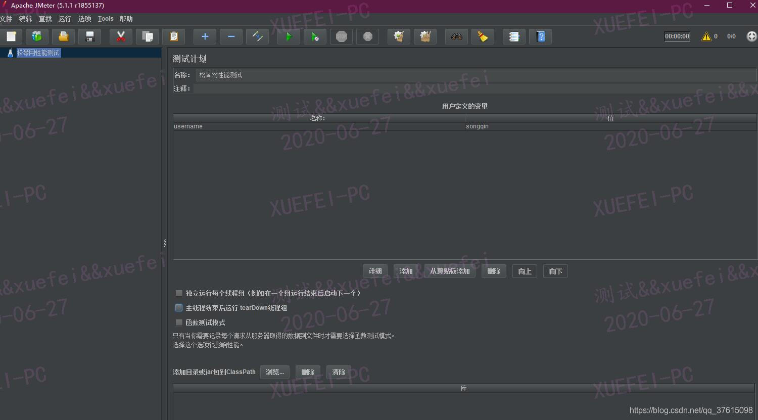The height and width of the screenshot is (420, 758).
Task: Click the Paste clipboard icon
Action: (x=174, y=36)
